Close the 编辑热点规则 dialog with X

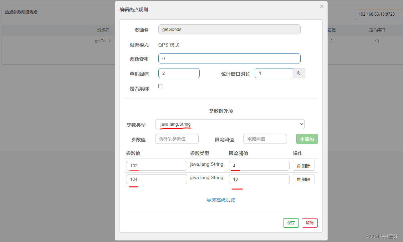click(322, 6)
